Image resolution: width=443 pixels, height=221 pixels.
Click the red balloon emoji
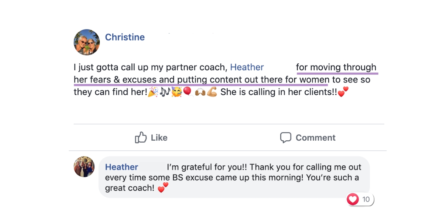(x=187, y=92)
